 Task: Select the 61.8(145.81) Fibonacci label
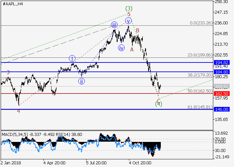coord(199,107)
